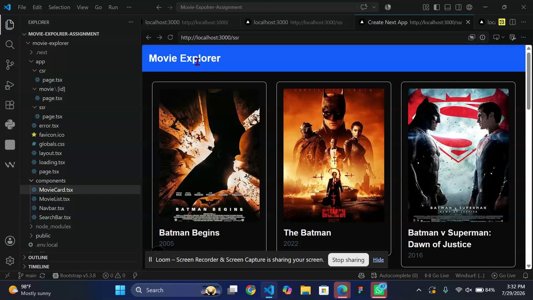Open the Manage gear menu
533x300 pixels.
point(10,261)
